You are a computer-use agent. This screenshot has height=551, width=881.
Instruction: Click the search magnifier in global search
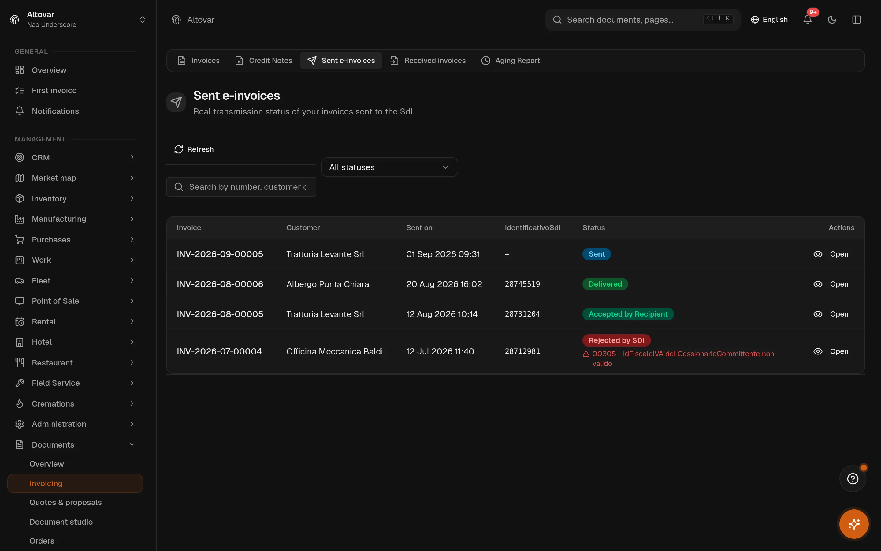coord(557,20)
